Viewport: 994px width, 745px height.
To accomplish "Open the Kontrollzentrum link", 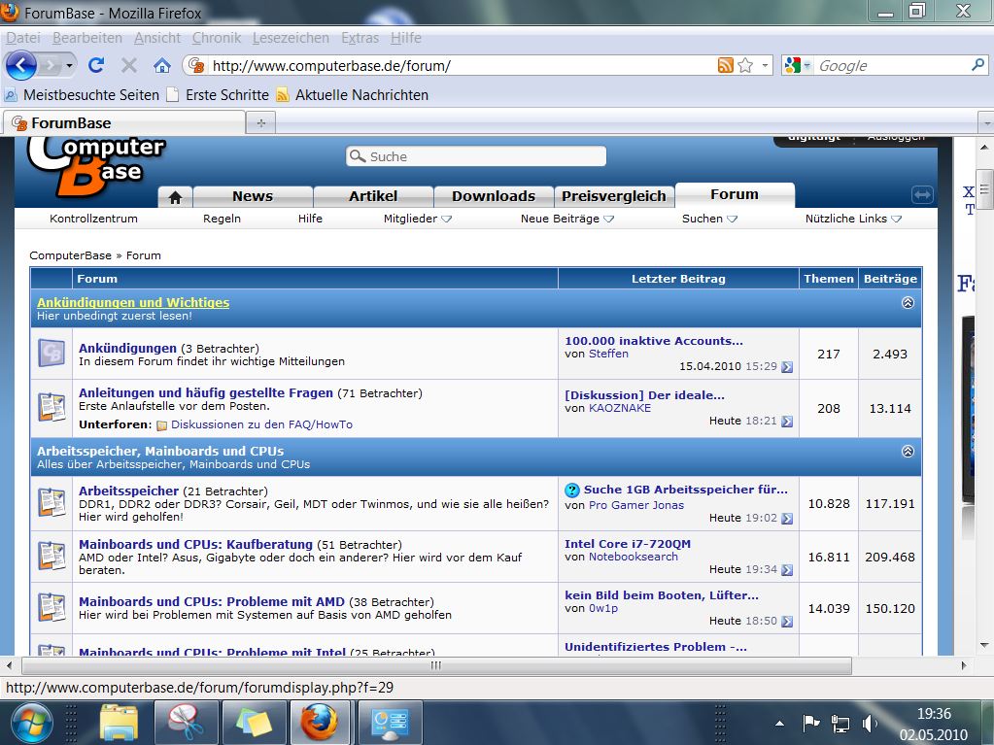I will point(93,219).
